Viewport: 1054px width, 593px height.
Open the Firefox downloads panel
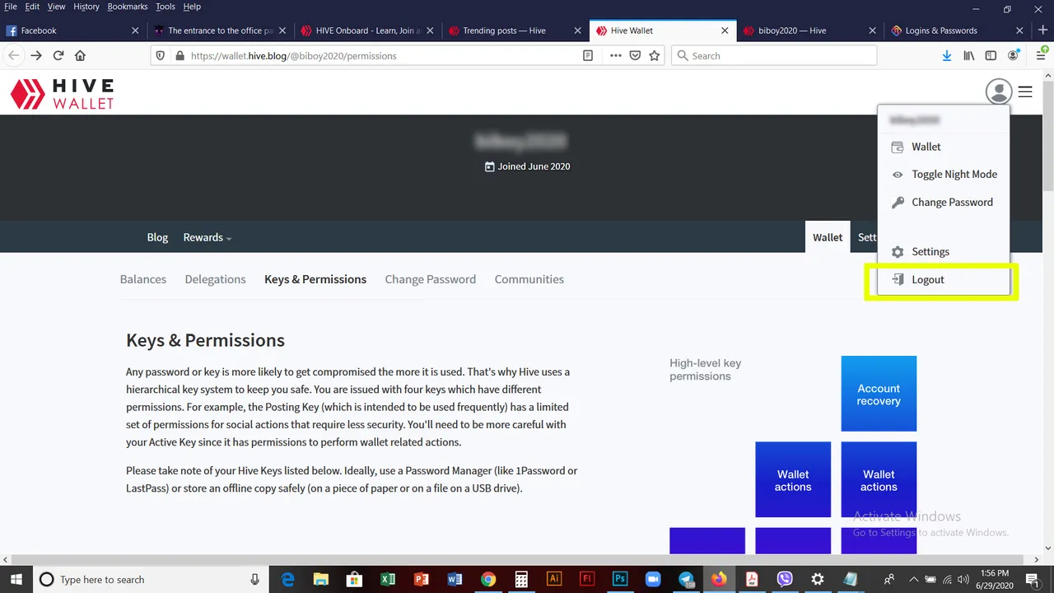pyautogui.click(x=947, y=56)
